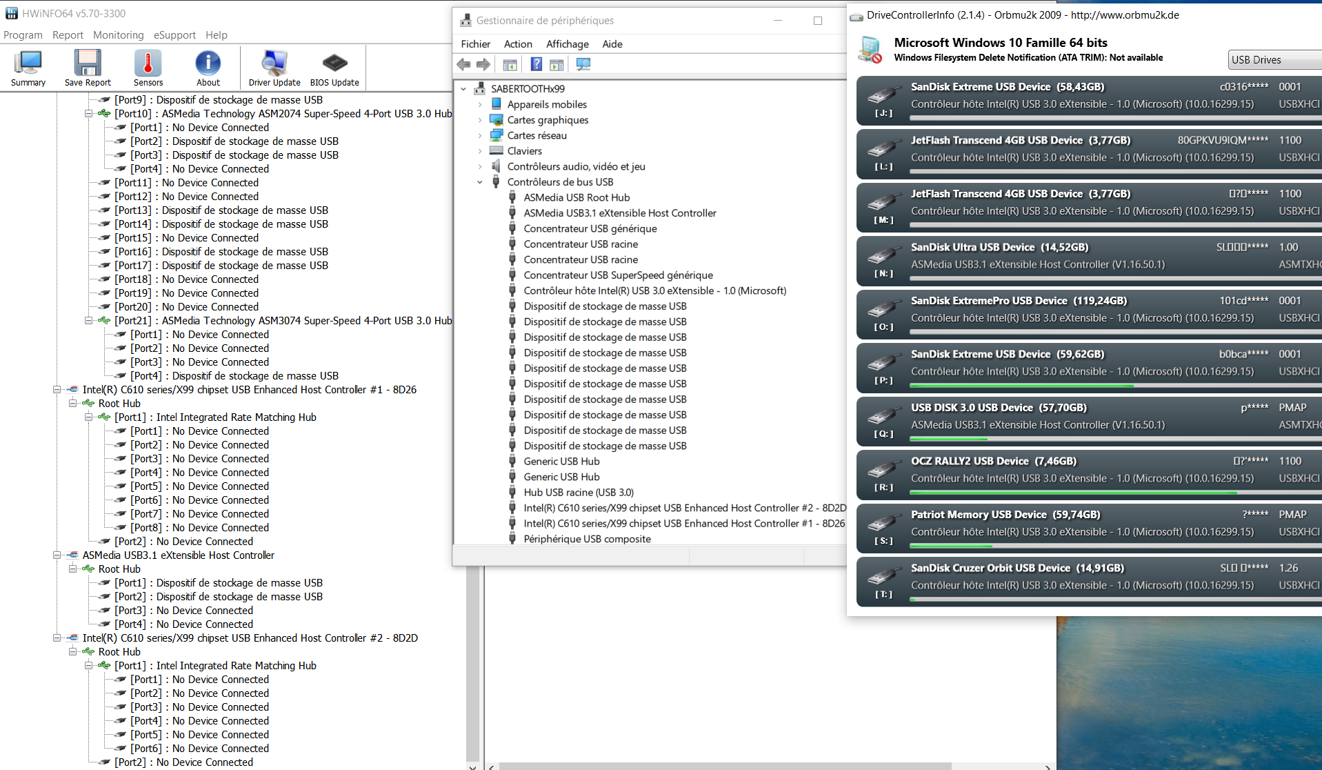Viewport: 1322px width, 770px height.
Task: Select Intel C610 USB Enhanced Host Controller #2 in HWiNFO
Action: (x=250, y=638)
